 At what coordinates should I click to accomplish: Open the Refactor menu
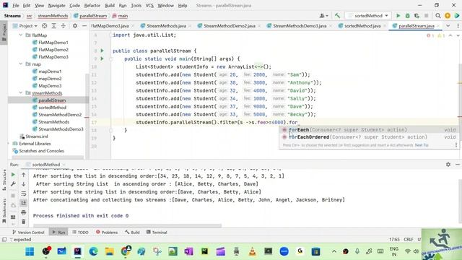(92, 5)
